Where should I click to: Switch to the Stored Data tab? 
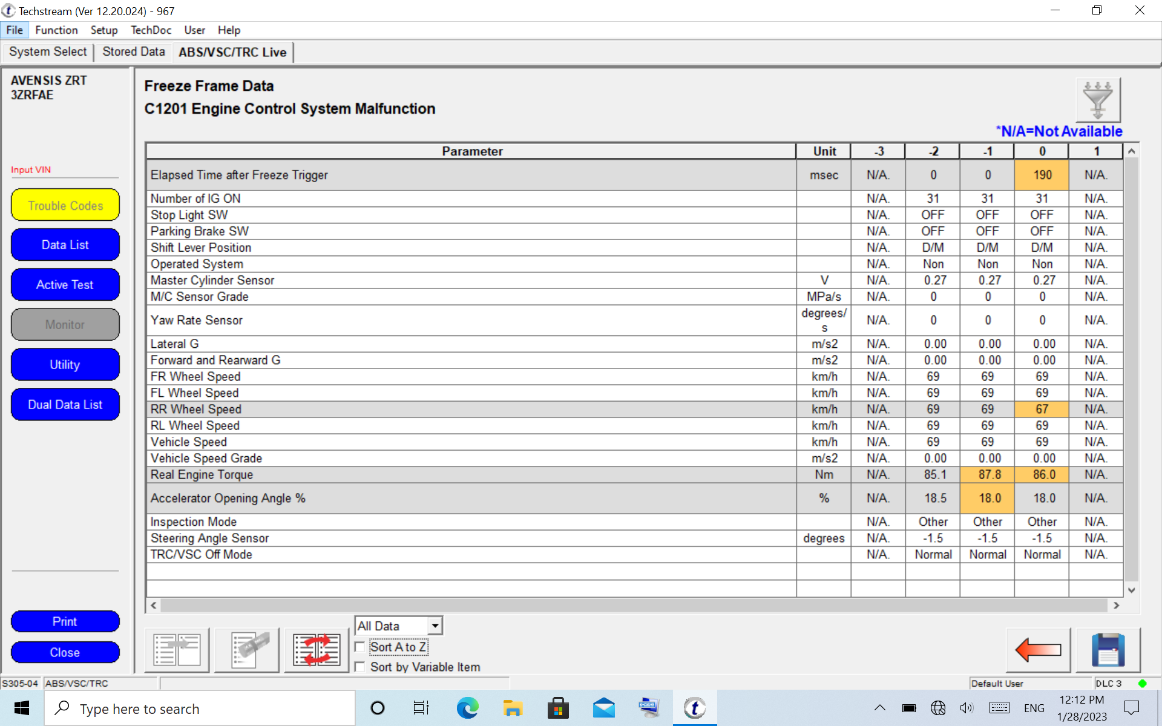point(133,52)
